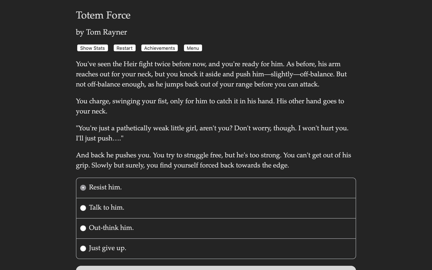
Task: Select the "Resist him." radio button
Action: pyautogui.click(x=83, y=187)
